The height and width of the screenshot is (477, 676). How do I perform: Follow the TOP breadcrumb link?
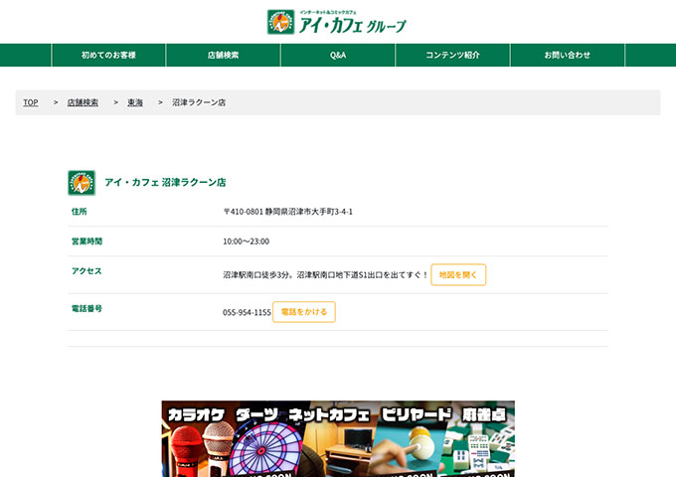click(31, 102)
